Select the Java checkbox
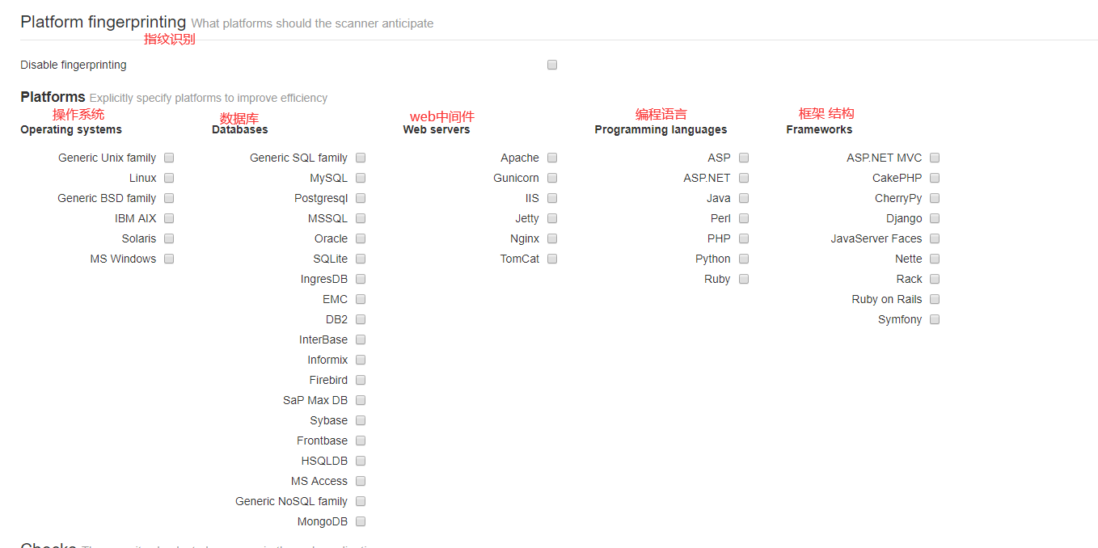 pyautogui.click(x=744, y=198)
